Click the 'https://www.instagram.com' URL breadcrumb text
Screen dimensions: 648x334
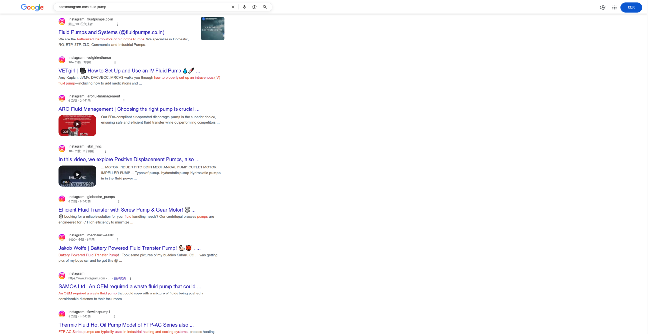[89, 278]
